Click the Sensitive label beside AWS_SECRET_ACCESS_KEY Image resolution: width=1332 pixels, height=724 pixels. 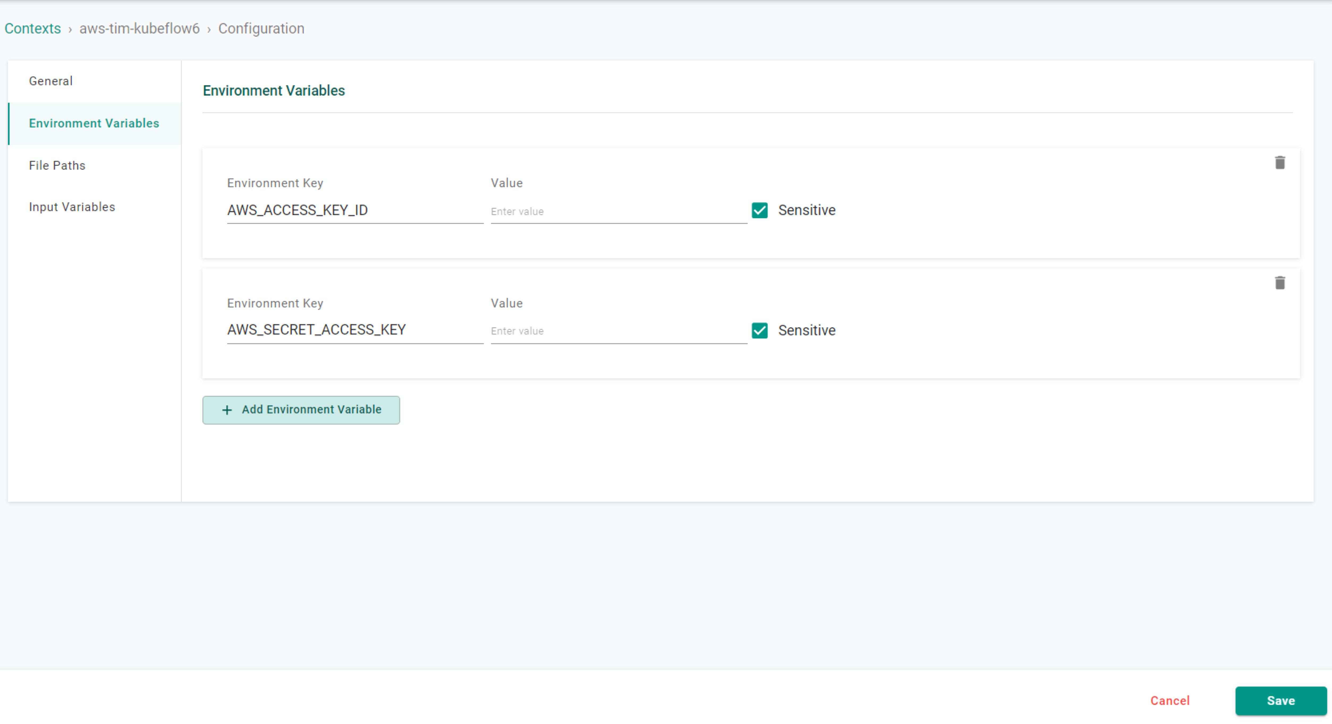[x=807, y=330]
